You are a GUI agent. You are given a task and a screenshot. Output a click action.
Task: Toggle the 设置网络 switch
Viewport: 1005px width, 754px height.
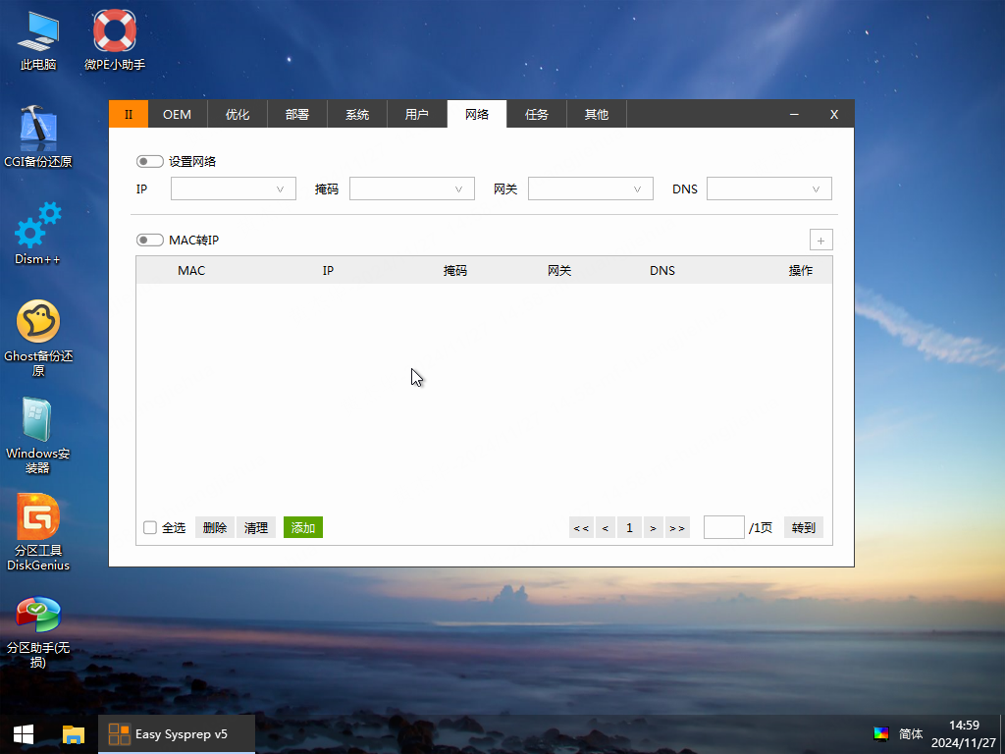click(149, 162)
